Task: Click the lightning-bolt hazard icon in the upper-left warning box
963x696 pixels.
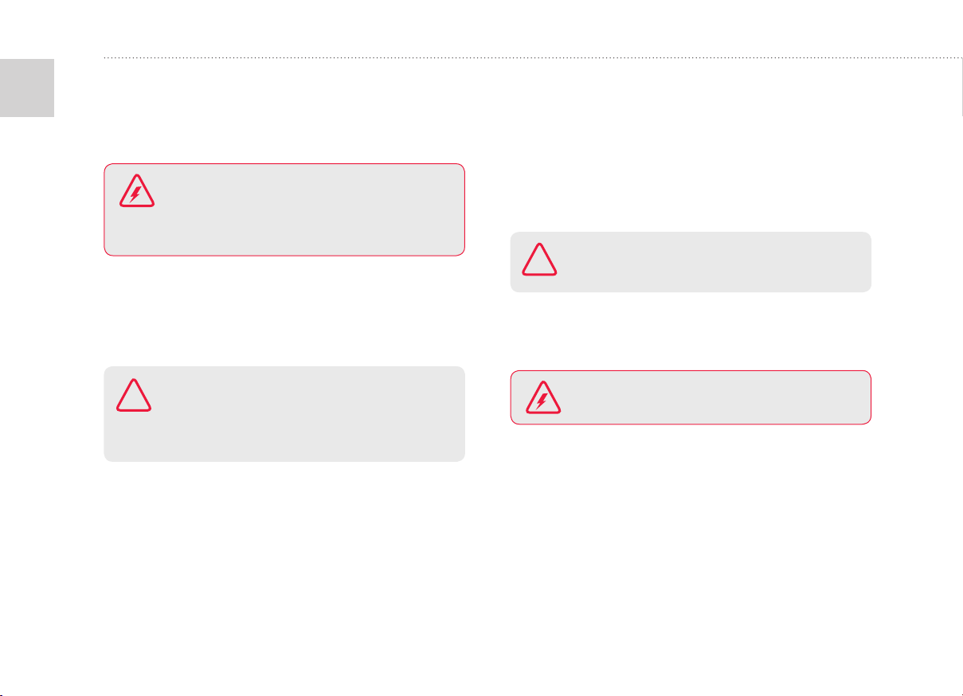Action: [x=138, y=191]
